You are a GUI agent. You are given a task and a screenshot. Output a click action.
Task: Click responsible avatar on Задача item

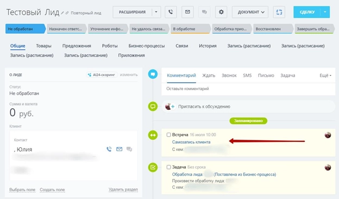(x=328, y=167)
